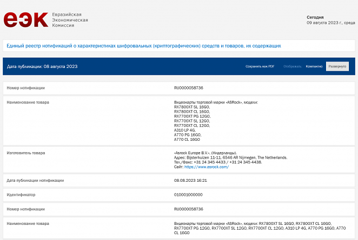Click the 'Дата публикации нотификации' label
Viewport: 358px width, 240px height.
[x=35, y=180]
